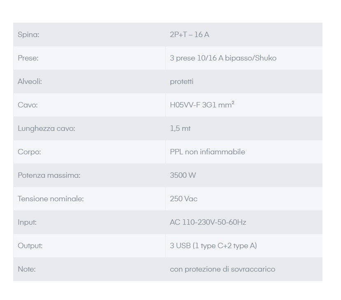Select the '2P+T – 16 A' value
This screenshot has height=300, width=341.
pyautogui.click(x=189, y=35)
